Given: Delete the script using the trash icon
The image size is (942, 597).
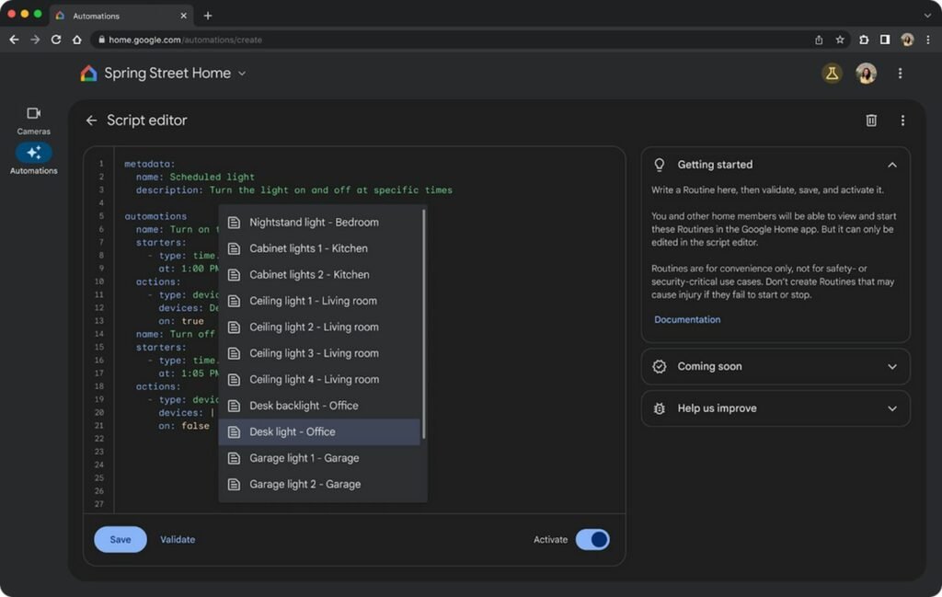Looking at the screenshot, I should coord(870,120).
